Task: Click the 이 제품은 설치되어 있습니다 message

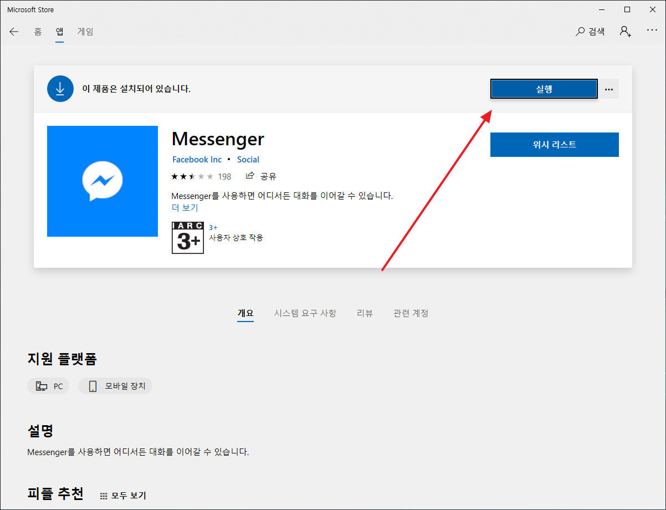Action: tap(136, 89)
